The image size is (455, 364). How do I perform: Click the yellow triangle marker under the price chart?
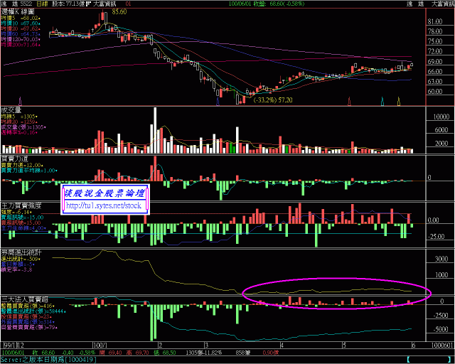point(399,101)
